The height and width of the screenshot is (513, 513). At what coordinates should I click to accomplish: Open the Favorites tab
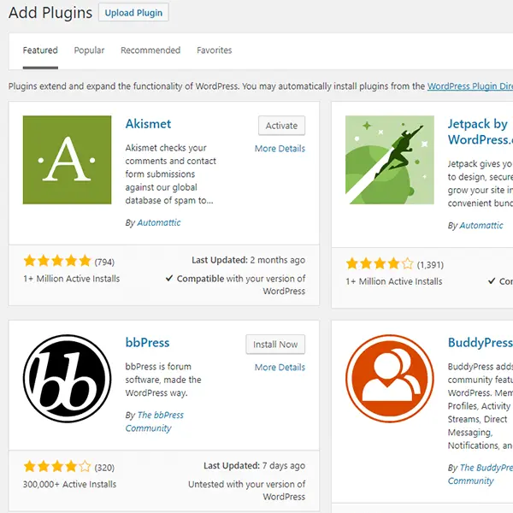tap(214, 50)
